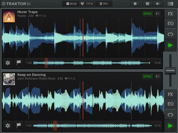The image size is (178, 133).
Task: Tap the Keep on Dancing track title
Action: pyautogui.click(x=32, y=75)
